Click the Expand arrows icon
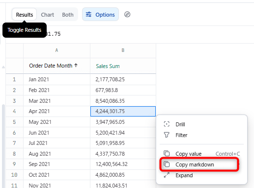 [167, 175]
